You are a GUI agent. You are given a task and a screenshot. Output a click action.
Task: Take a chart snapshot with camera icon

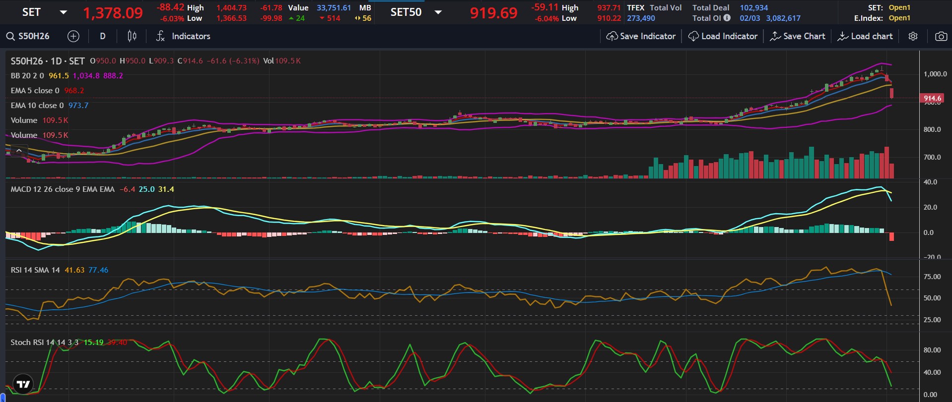tap(941, 36)
